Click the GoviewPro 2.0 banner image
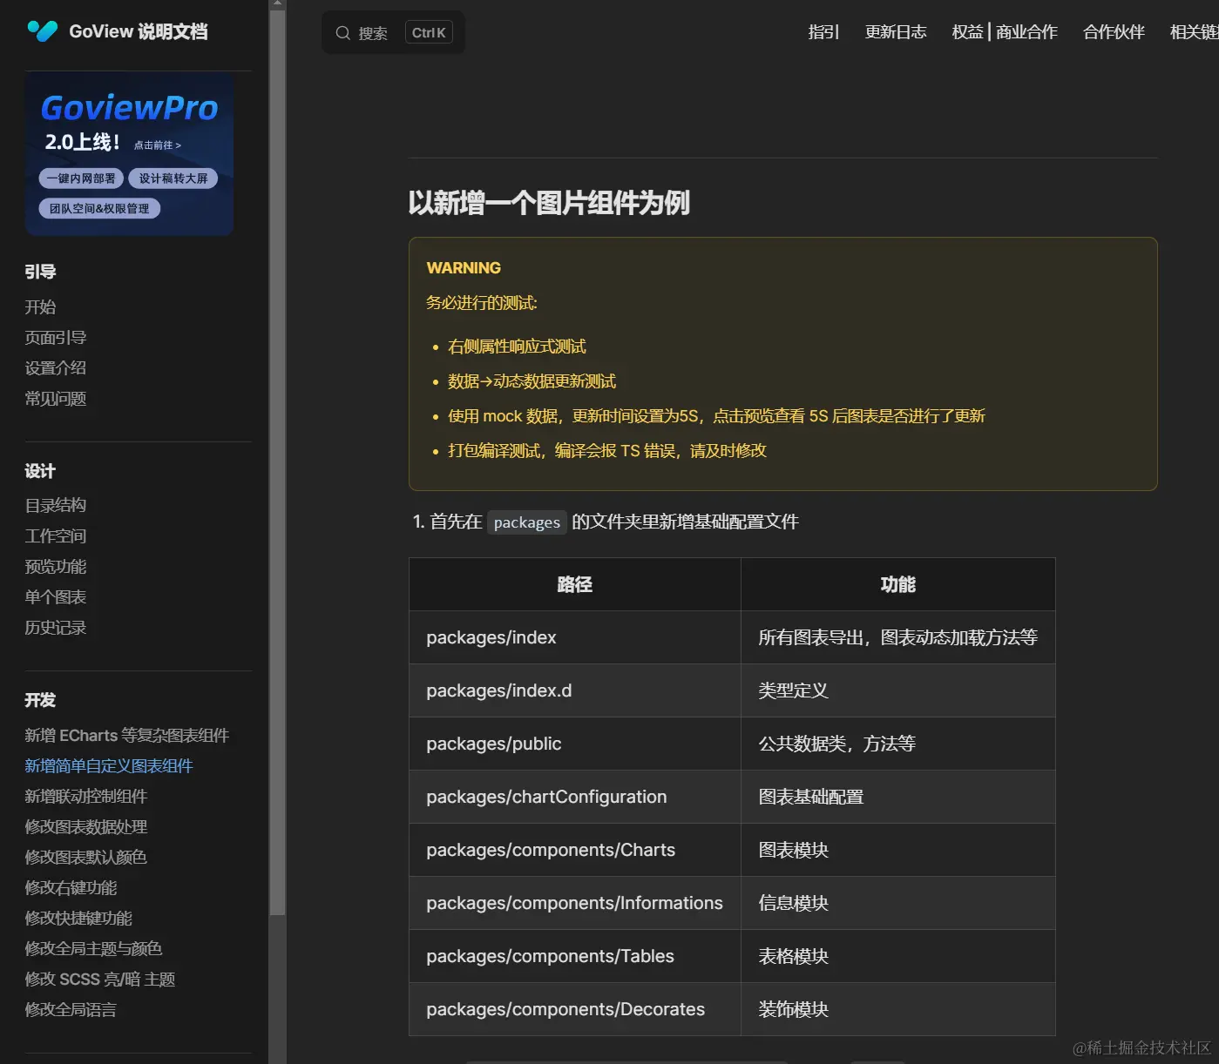Screen dimensions: 1219x1064 point(129,153)
